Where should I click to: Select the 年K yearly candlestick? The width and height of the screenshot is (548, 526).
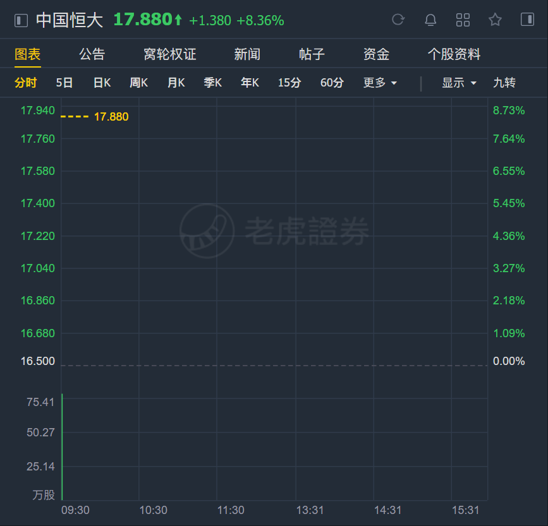(x=250, y=83)
